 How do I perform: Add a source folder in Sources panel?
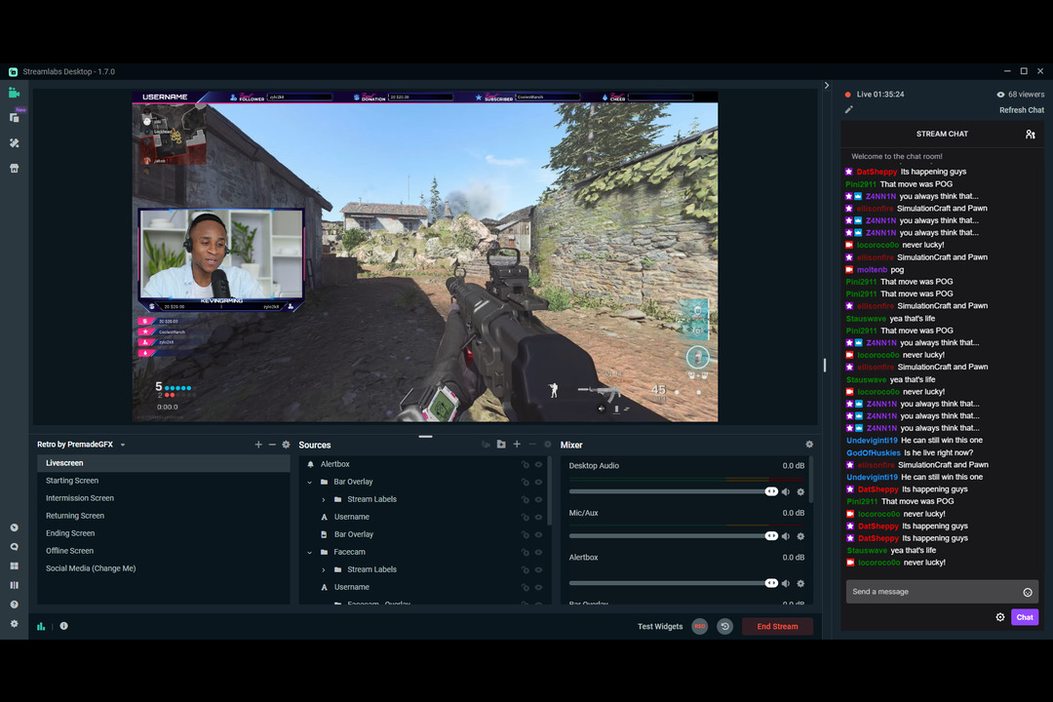coord(501,445)
